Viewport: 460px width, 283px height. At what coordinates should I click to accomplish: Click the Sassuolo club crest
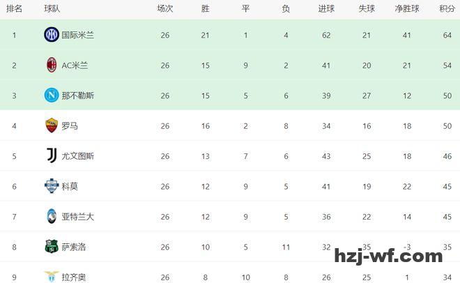tap(51, 246)
